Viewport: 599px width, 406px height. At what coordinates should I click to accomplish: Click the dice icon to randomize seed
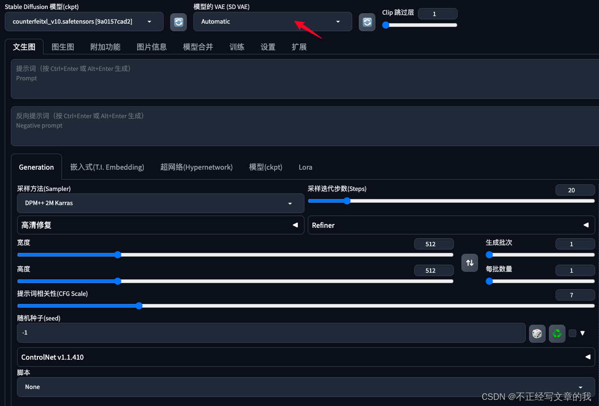click(537, 333)
